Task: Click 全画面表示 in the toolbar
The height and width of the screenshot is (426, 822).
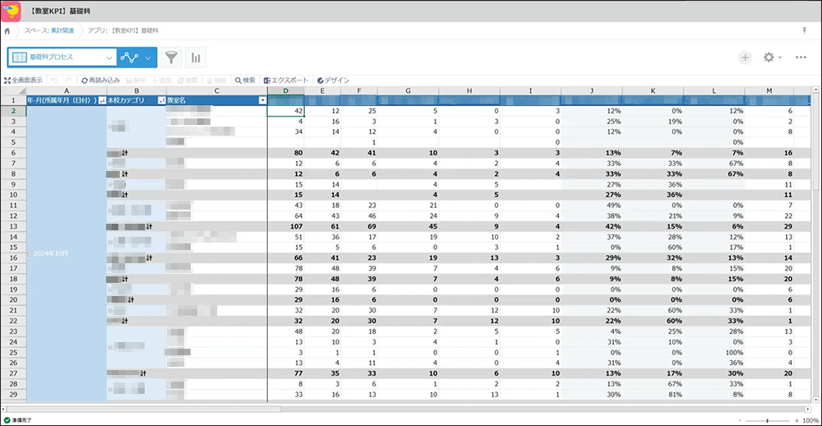Action: pyautogui.click(x=23, y=81)
